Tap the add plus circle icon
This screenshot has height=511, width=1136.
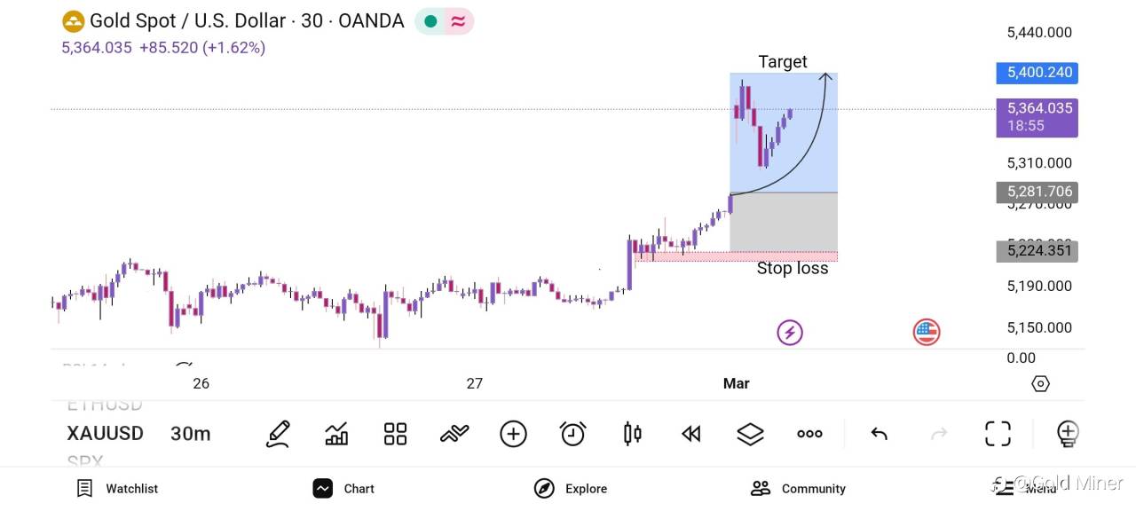[513, 434]
